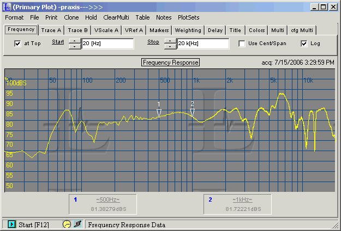Click the Start play icon in status bar
This screenshot has width=341, height=231.
pos(11,224)
